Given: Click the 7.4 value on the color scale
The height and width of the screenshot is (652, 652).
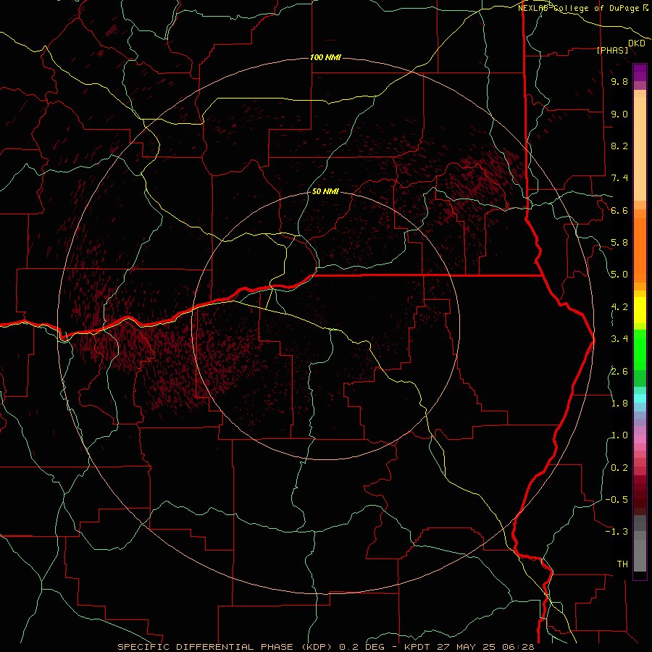Looking at the screenshot, I should 619,178.
